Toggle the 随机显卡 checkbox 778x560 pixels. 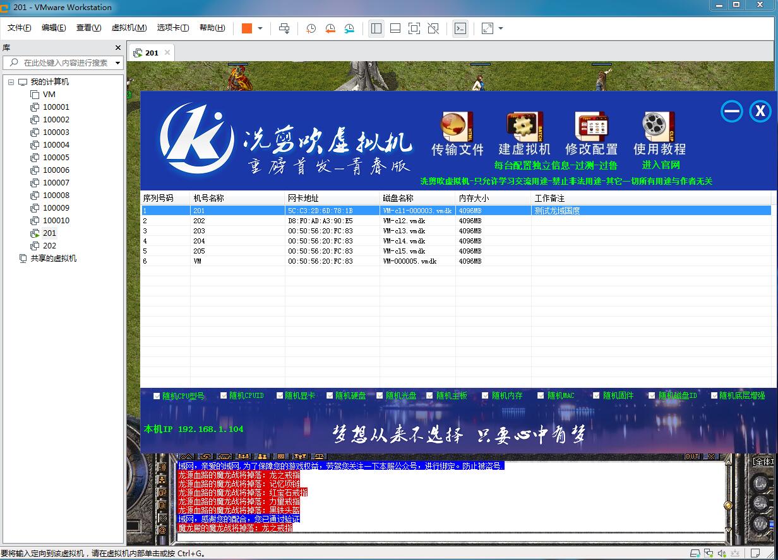coord(279,396)
